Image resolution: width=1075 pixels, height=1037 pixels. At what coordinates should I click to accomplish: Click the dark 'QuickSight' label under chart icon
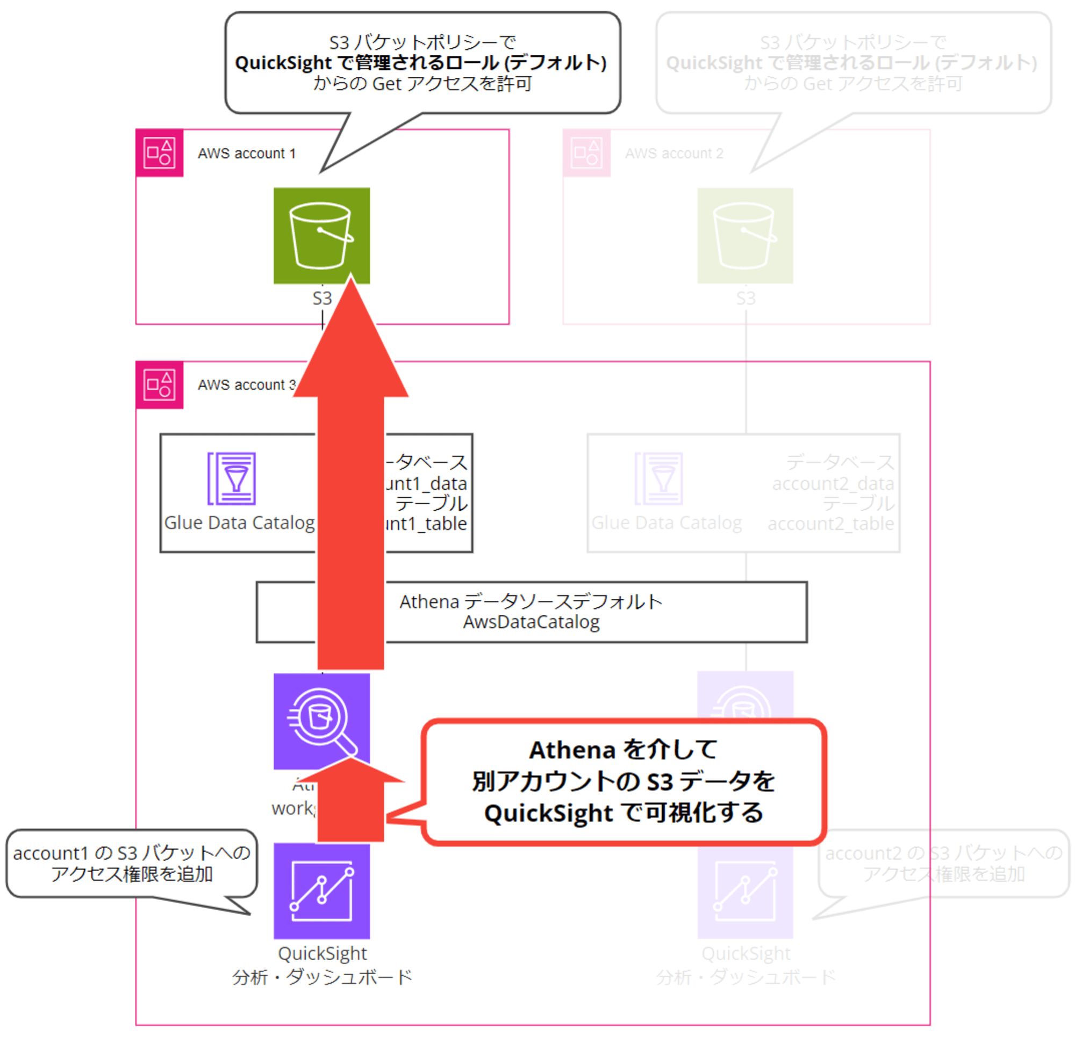pyautogui.click(x=322, y=954)
